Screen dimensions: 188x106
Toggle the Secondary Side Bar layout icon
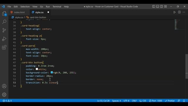pos(161,6)
